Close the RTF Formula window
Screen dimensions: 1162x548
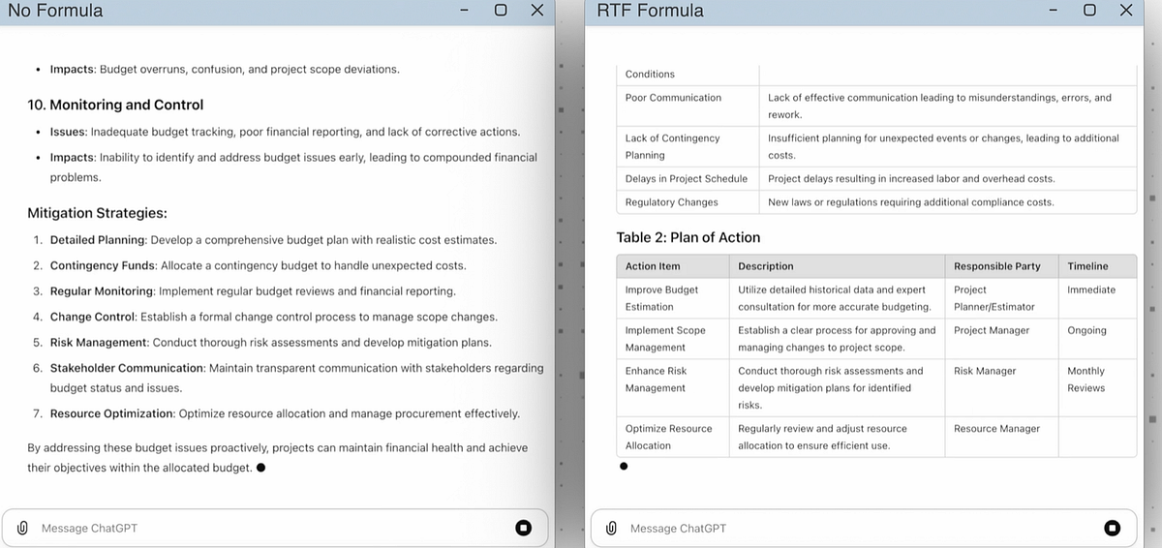pos(1126,11)
